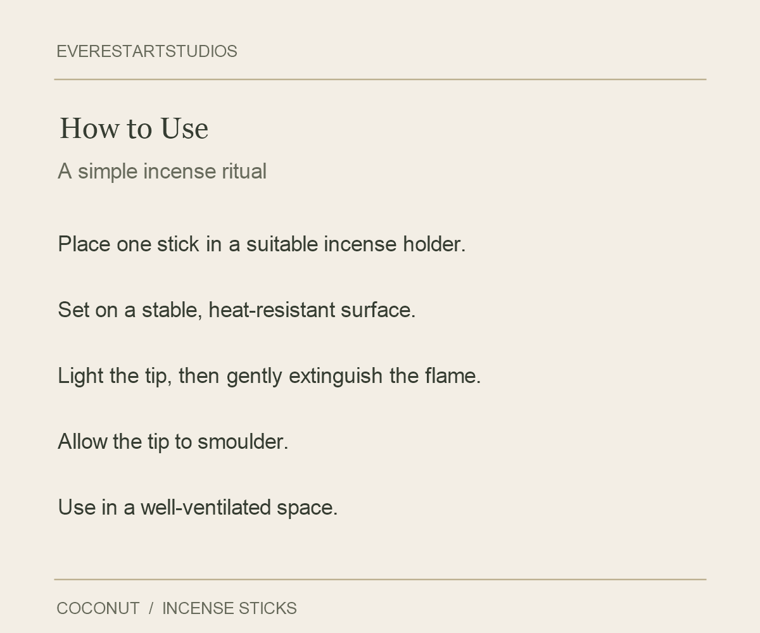
Task: Click the top horizontal divider line
Action: click(380, 79)
